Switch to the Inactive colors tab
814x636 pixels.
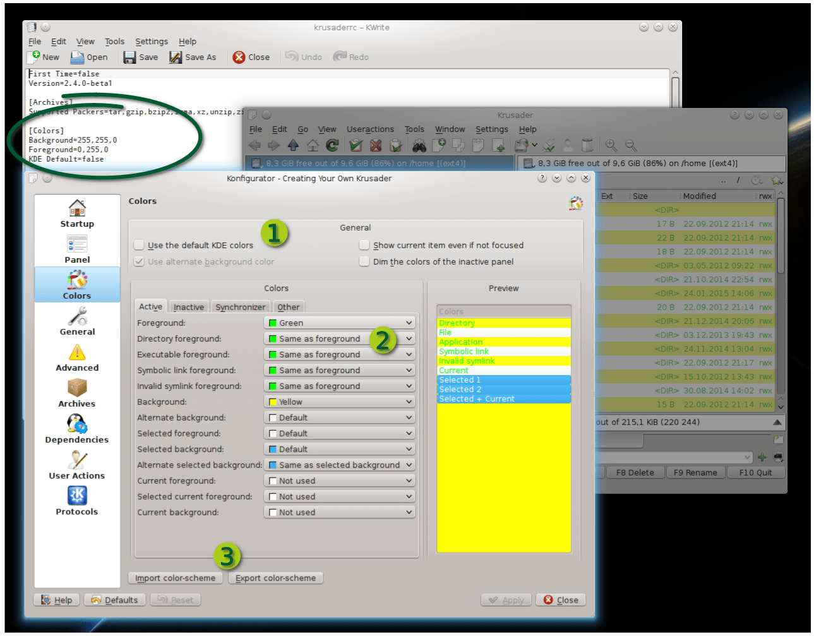189,307
